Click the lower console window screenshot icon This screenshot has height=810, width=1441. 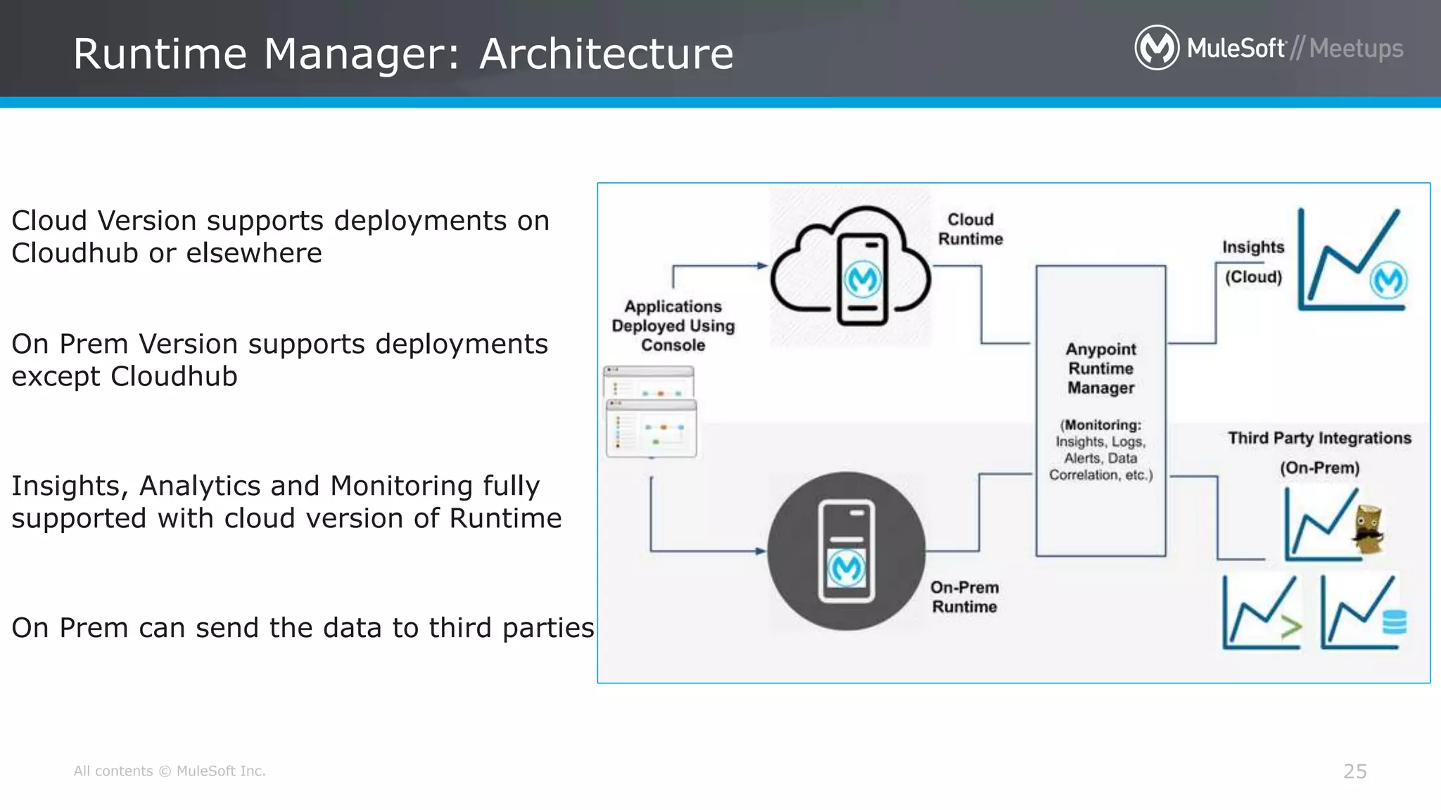coord(652,429)
